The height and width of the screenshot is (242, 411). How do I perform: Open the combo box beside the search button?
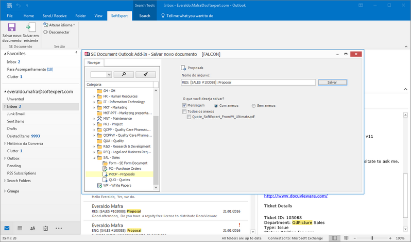tap(109, 74)
